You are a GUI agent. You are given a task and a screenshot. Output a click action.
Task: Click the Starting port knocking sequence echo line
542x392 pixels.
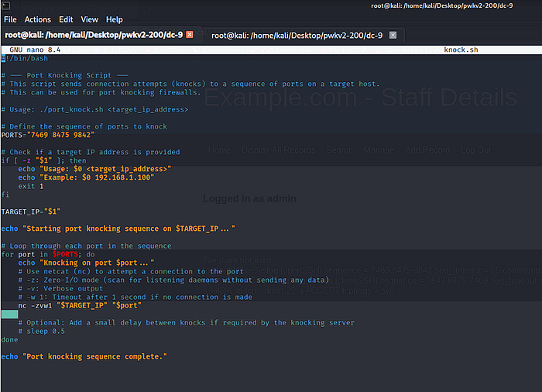[x=118, y=229]
